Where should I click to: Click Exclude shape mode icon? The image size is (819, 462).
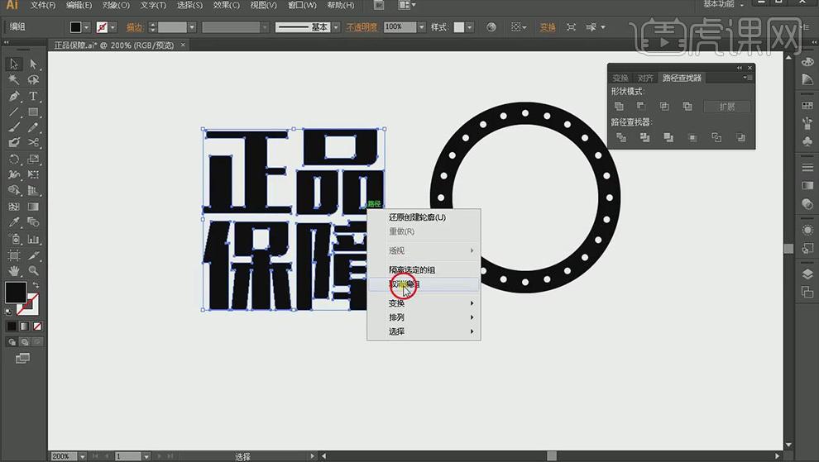tap(687, 107)
